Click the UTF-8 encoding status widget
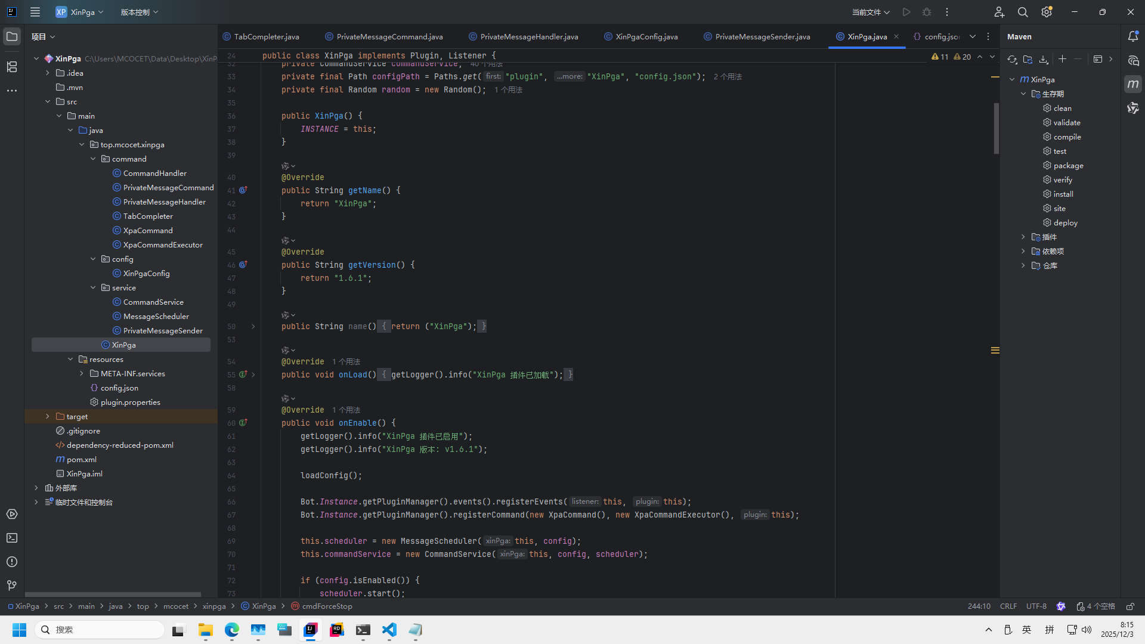Screen dimensions: 1145x644 tap(1036, 606)
